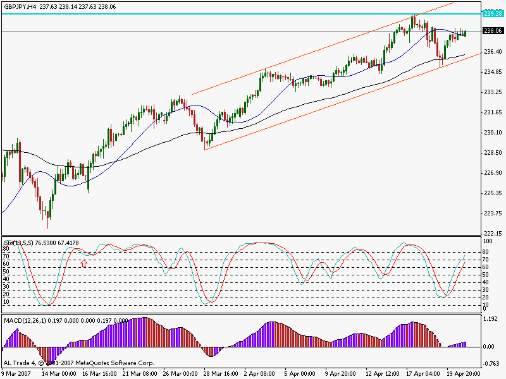
Task: Click the -0.763 MACD scale value
Action: click(491, 364)
